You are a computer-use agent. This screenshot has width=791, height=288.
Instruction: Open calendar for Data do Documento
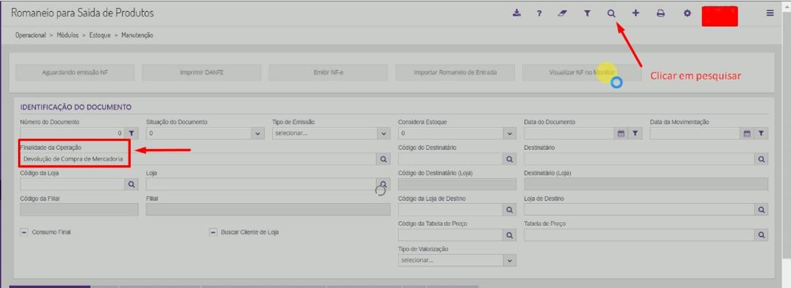pyautogui.click(x=620, y=133)
